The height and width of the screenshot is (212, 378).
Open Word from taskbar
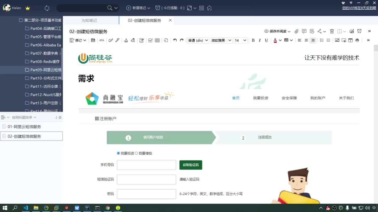pyautogui.click(x=77, y=208)
